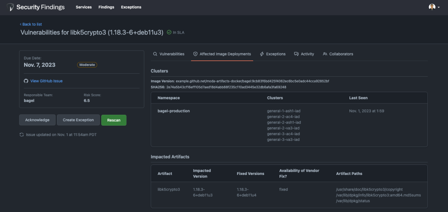
Task: Click the Clusters column header
Action: pyautogui.click(x=275, y=98)
